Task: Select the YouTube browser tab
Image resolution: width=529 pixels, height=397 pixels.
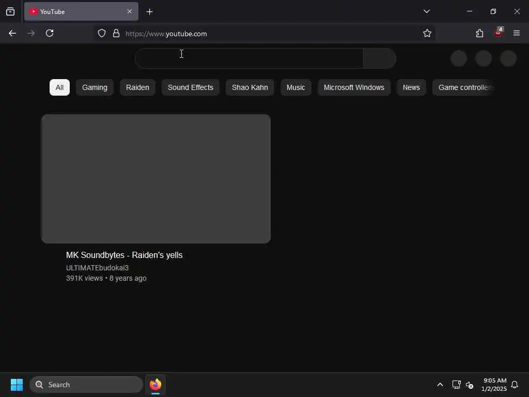Action: click(x=81, y=11)
